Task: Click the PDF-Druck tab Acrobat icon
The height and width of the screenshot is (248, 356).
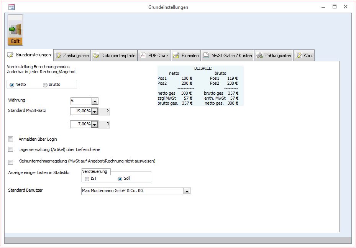Action: pyautogui.click(x=143, y=56)
